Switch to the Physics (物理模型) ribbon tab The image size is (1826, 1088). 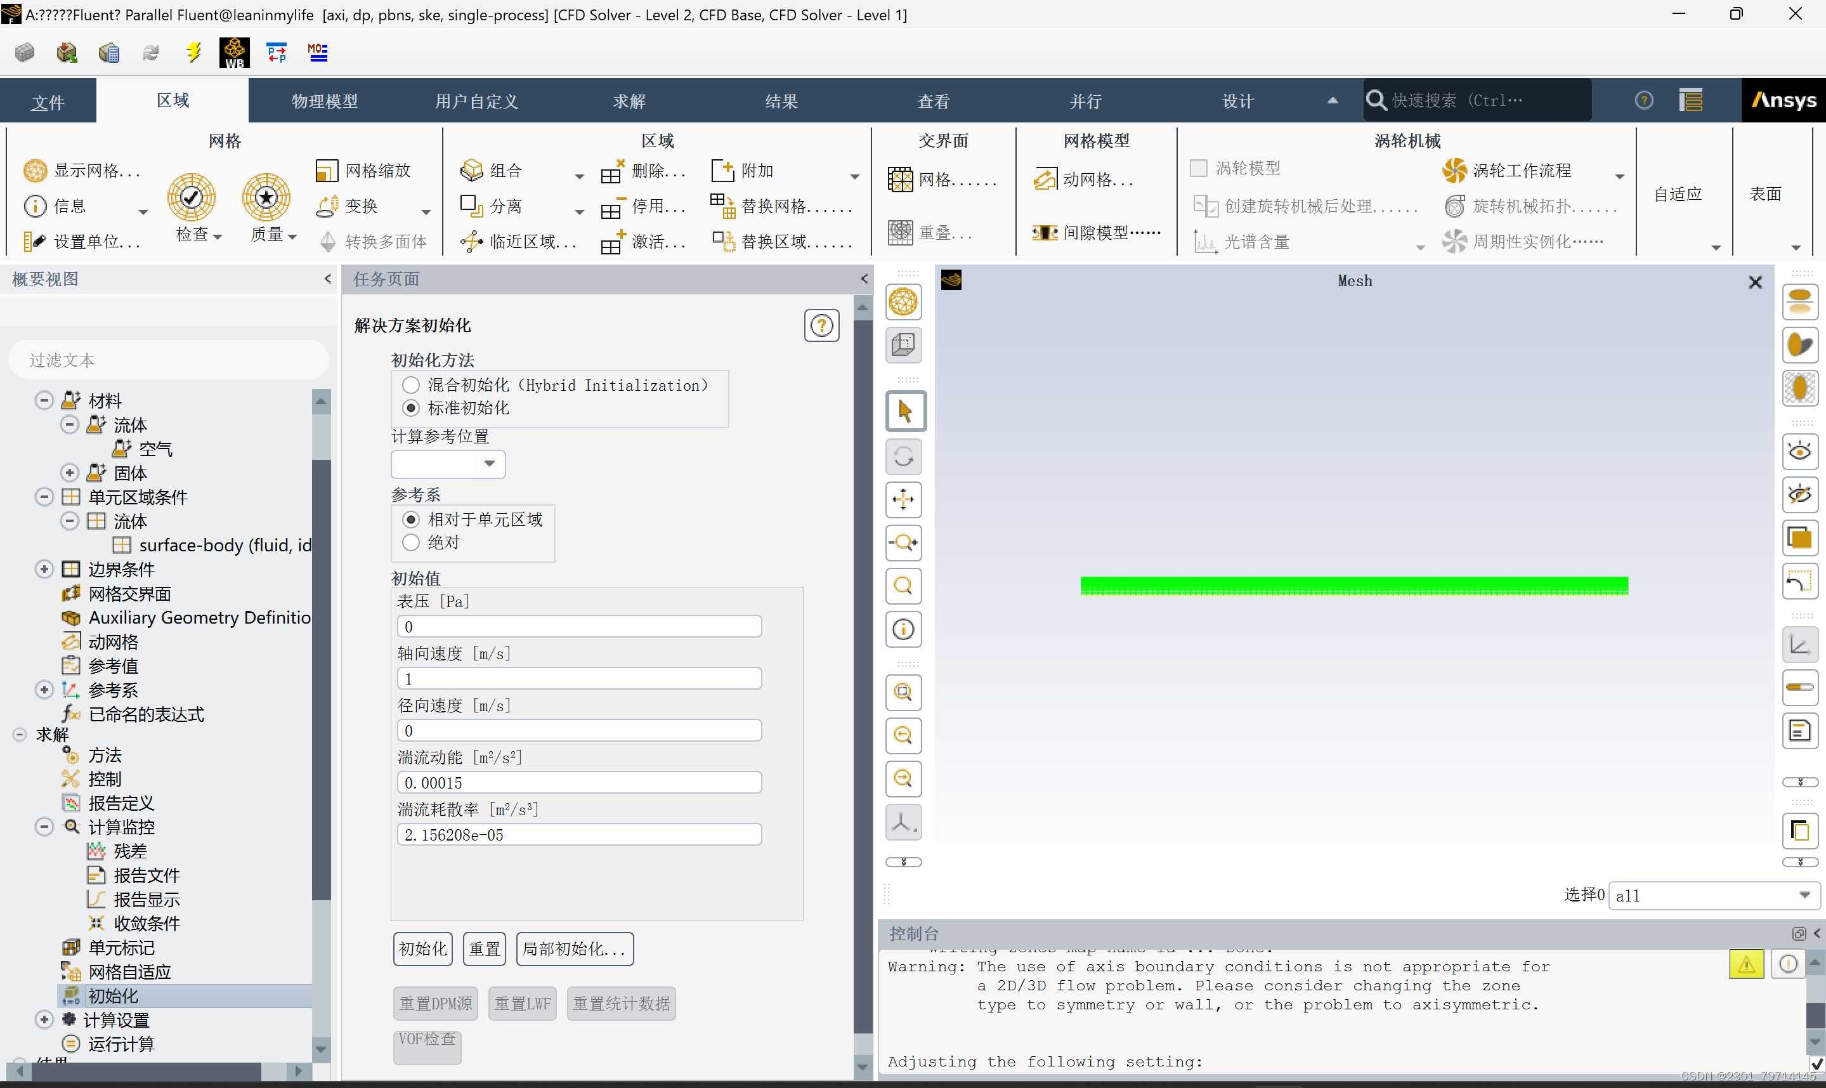coord(325,101)
